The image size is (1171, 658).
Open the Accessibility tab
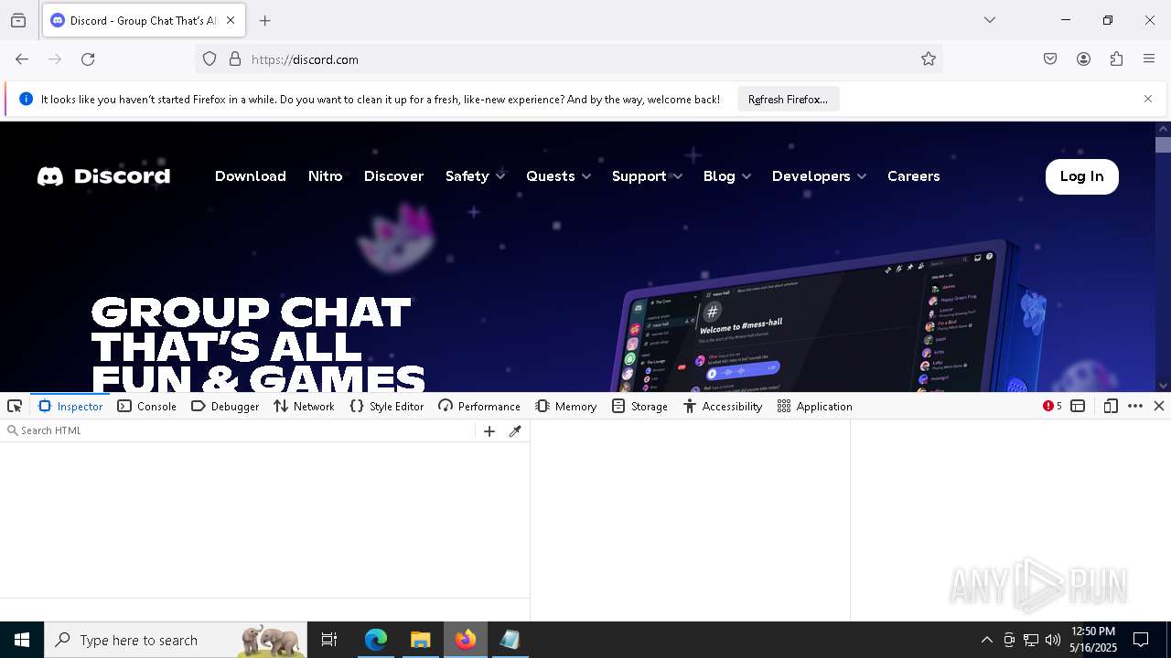click(x=723, y=407)
